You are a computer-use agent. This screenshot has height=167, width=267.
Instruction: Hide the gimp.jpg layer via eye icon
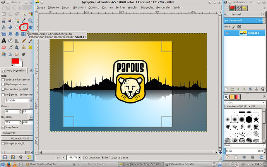pos(227,33)
